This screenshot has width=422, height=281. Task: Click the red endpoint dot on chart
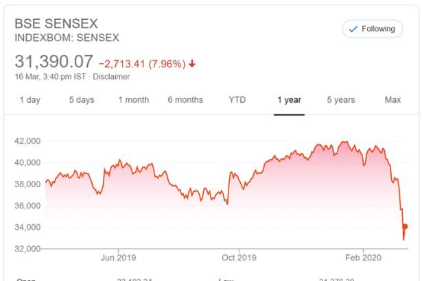(x=405, y=227)
